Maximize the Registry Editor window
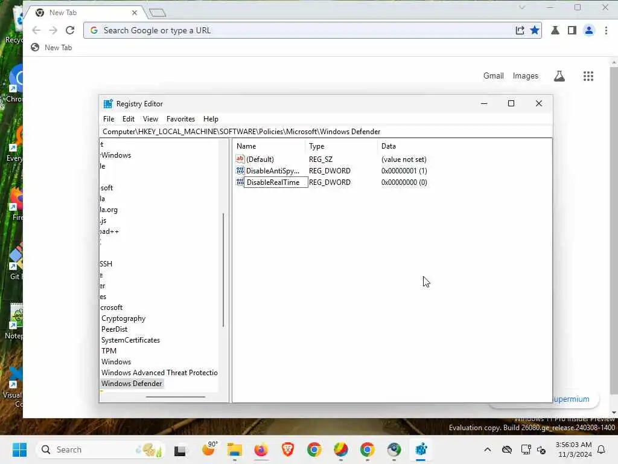The image size is (618, 464). (511, 103)
